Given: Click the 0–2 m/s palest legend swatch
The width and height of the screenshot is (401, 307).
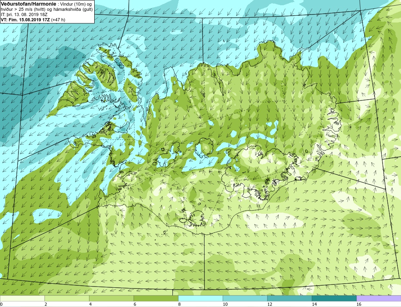Looking at the screenshot, I should pos(22,298).
